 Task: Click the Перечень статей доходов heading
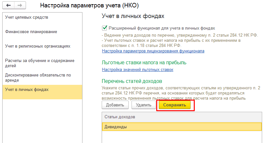pos(129,81)
